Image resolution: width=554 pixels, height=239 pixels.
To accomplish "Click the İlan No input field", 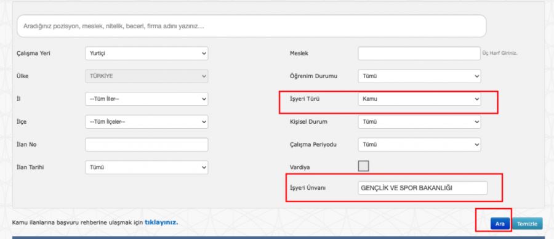I will pyautogui.click(x=147, y=145).
